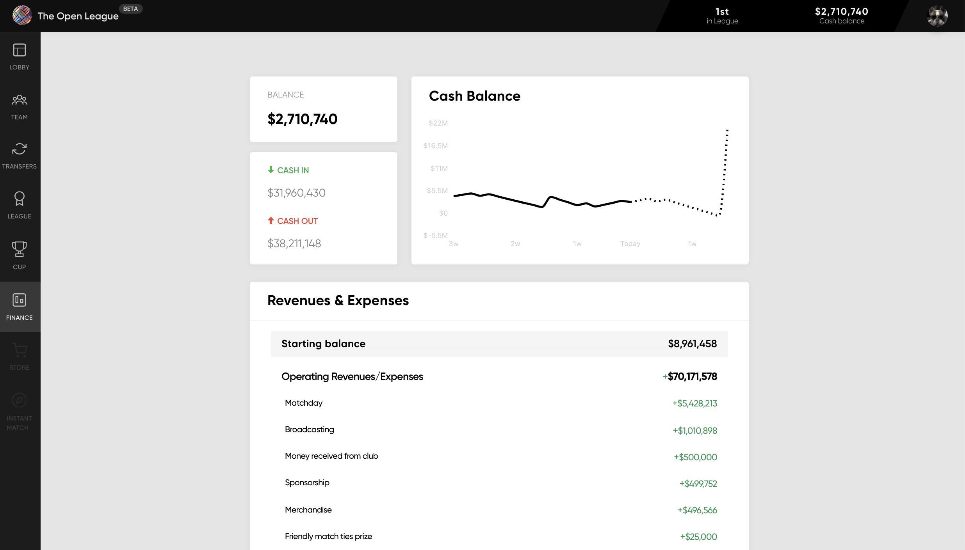Click the header Cash balance amount

pyautogui.click(x=841, y=12)
